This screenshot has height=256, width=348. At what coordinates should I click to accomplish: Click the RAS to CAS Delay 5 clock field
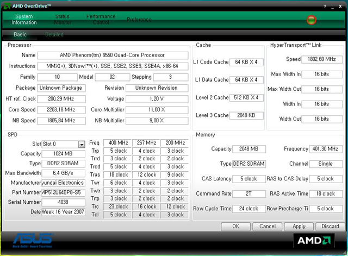326,179
